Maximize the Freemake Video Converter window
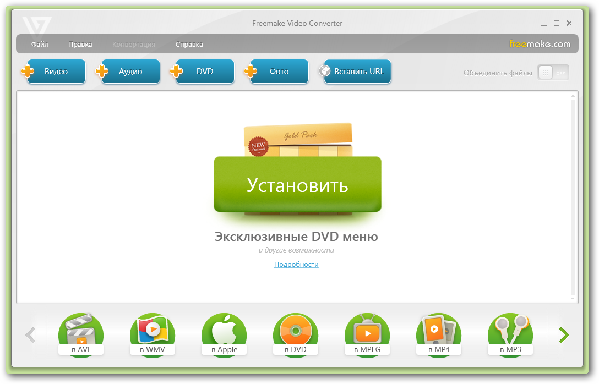599x384 pixels. (x=557, y=23)
